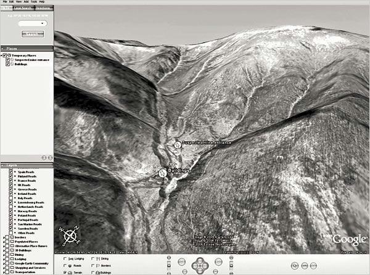Enable the Italy Roads layer checkbox
This screenshot has width=370, height=275.
10,197
